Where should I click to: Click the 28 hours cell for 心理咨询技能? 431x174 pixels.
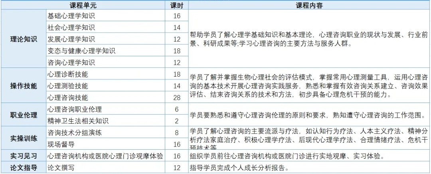[x=177, y=97]
